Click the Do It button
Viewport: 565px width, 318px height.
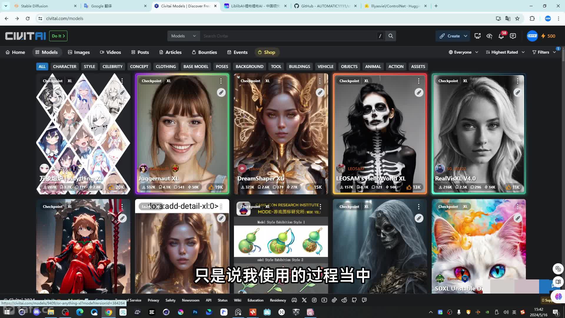pyautogui.click(x=58, y=36)
